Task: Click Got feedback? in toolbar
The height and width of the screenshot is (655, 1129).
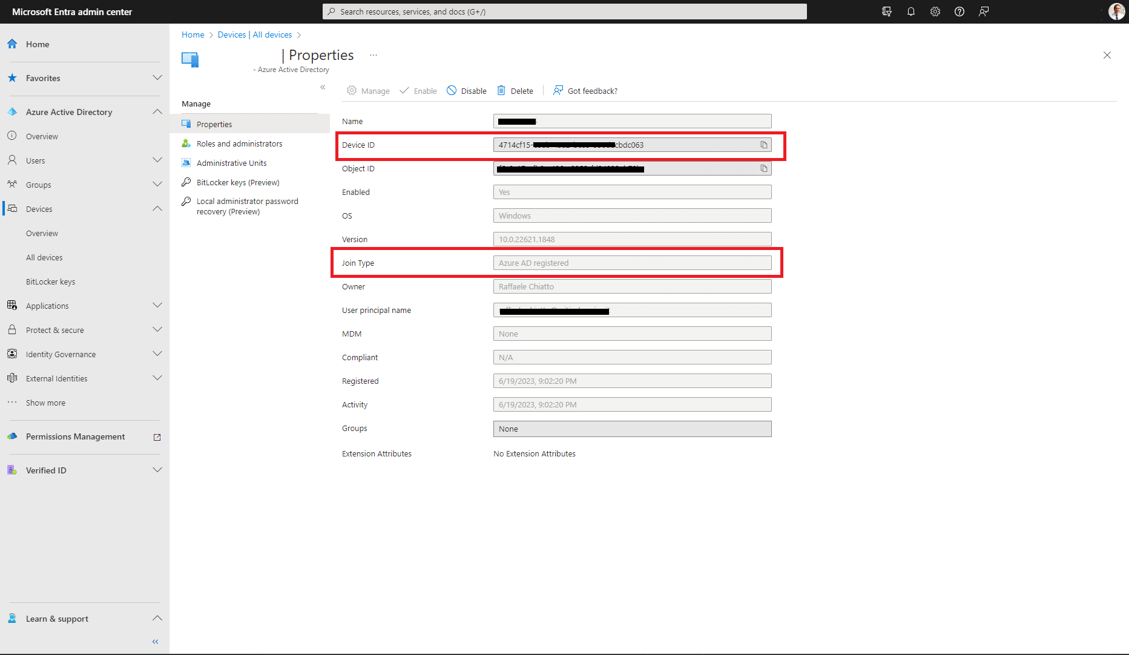Action: [x=585, y=91]
